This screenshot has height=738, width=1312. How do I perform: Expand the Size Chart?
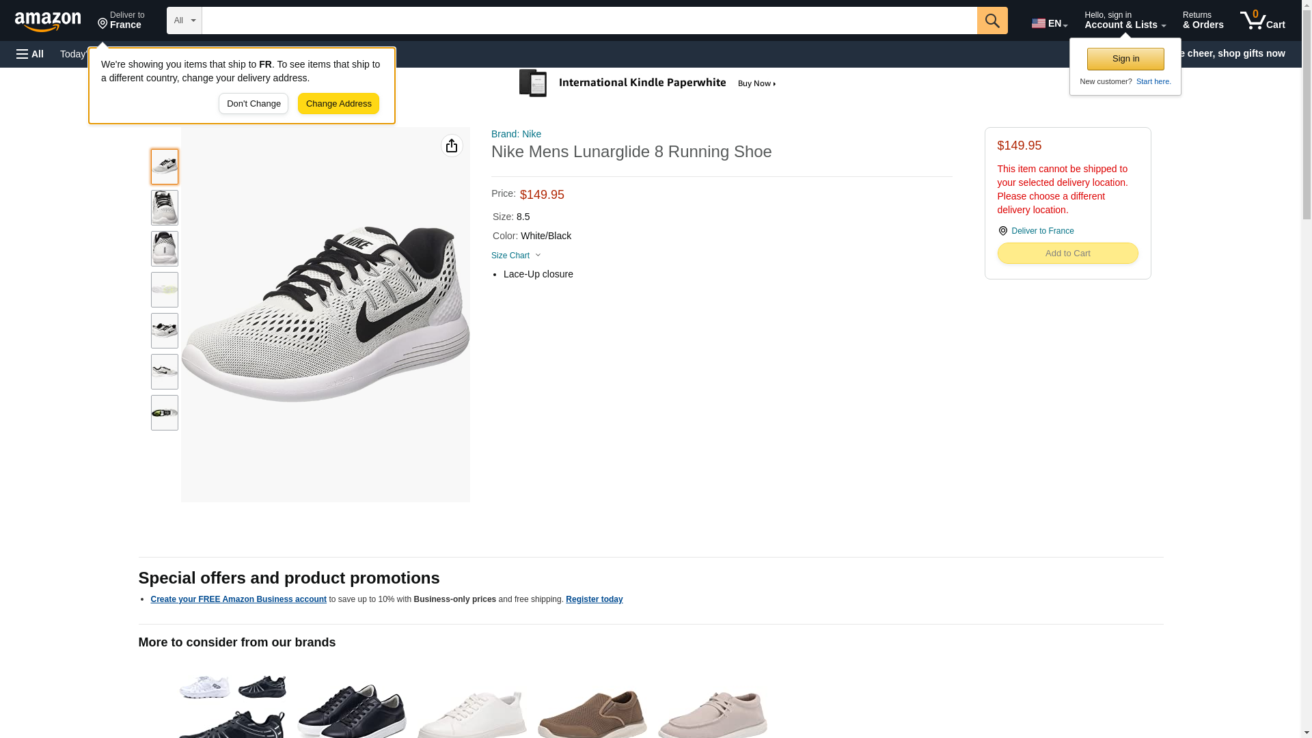[516, 256]
